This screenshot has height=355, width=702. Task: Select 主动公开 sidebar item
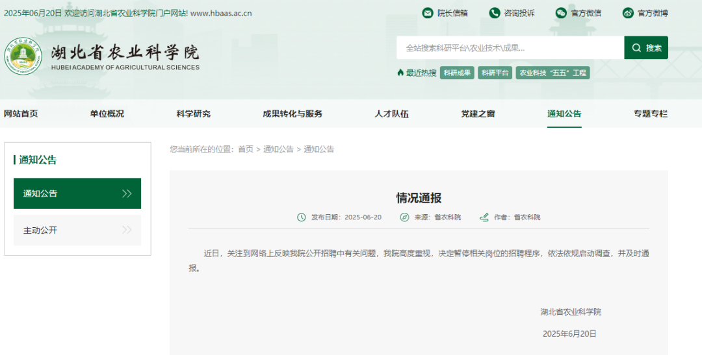(x=77, y=230)
